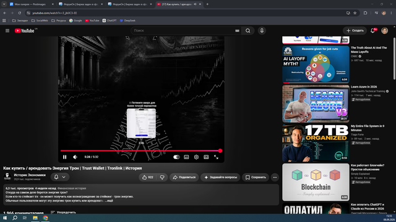Open the tab search dropdown arrow

point(4,4)
